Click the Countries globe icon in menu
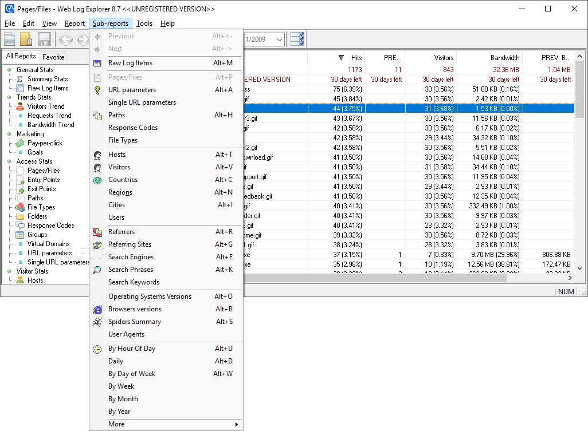Viewport: 588px width, 431px height. [97, 180]
